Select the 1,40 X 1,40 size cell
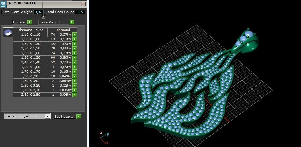This screenshot has width=301, height=147. 30,62
